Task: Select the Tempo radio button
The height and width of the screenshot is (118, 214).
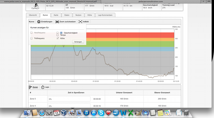Action: point(58,35)
